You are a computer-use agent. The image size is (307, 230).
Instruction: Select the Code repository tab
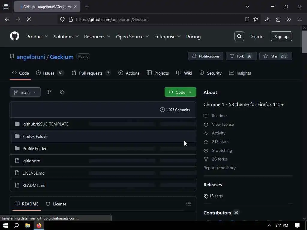20,73
